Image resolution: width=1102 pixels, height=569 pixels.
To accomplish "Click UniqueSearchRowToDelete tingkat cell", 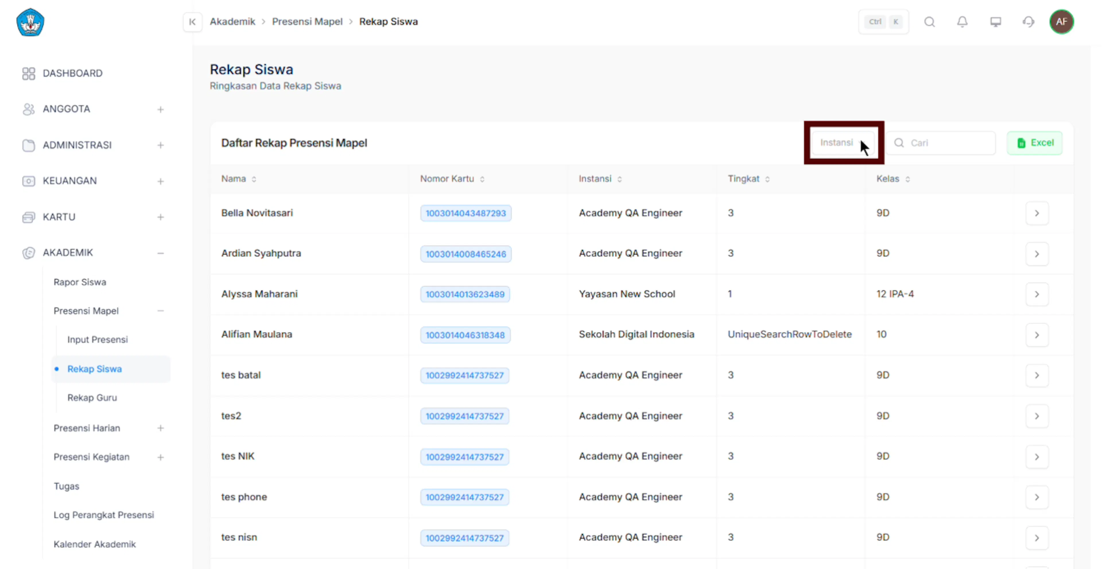I will (789, 334).
